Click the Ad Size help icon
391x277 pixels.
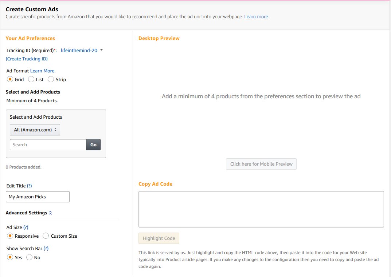[x=26, y=227]
